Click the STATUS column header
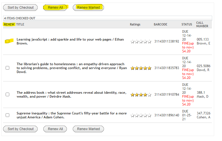The height and width of the screenshot is (141, 222). (x=187, y=24)
